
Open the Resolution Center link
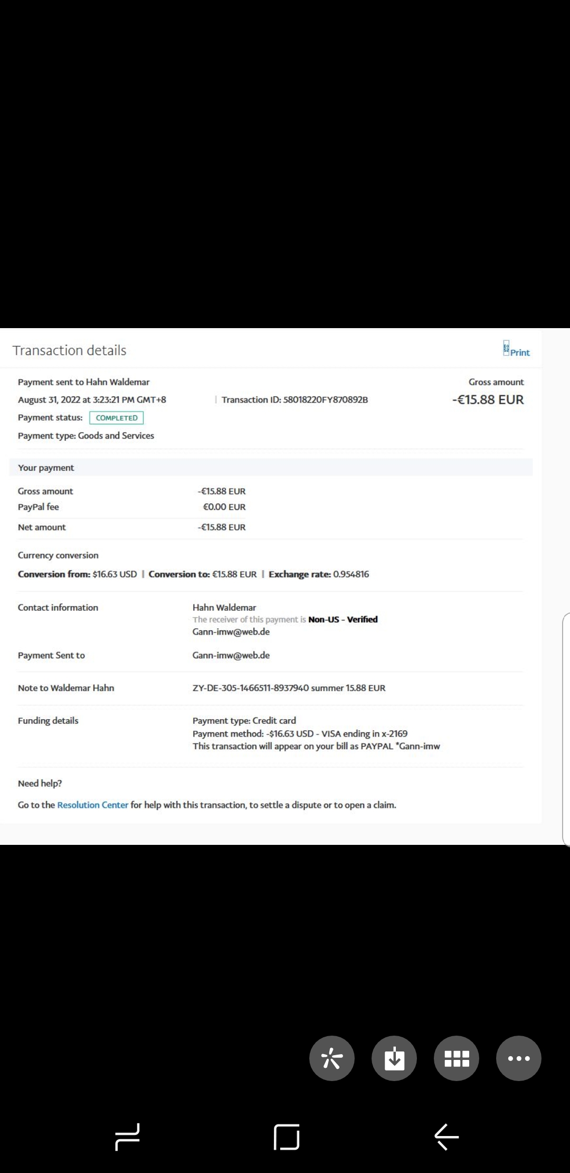92,805
